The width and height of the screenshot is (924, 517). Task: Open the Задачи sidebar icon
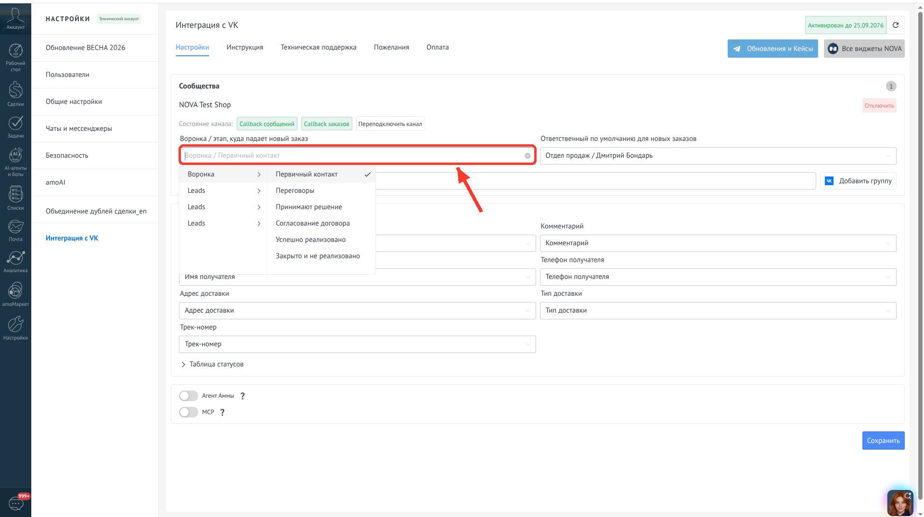click(x=15, y=126)
